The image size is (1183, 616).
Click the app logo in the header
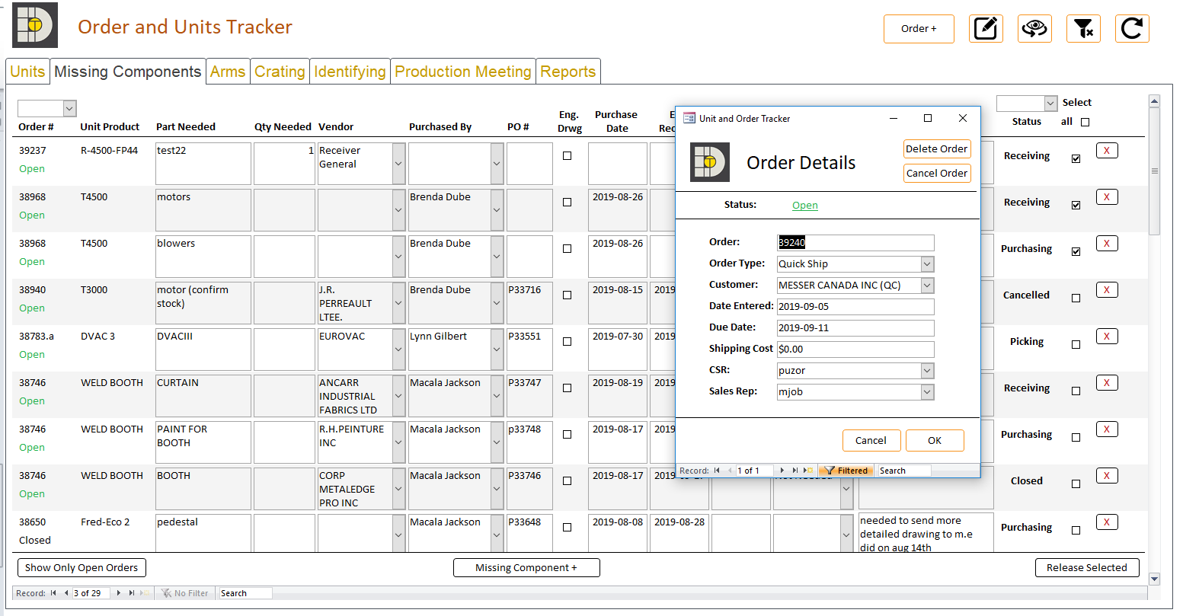[x=34, y=25]
